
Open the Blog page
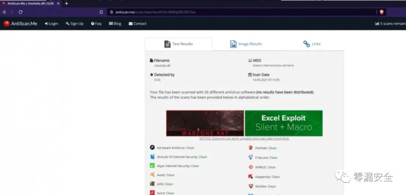click(115, 24)
